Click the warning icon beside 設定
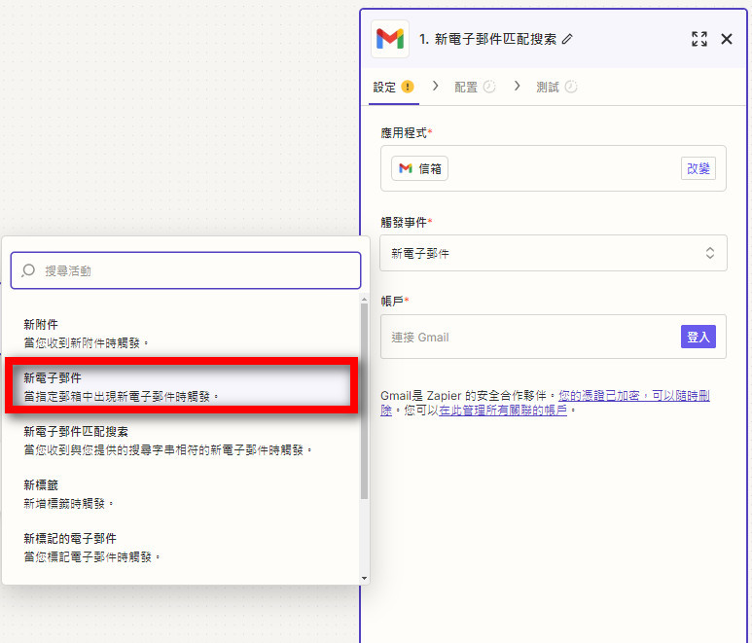 408,87
